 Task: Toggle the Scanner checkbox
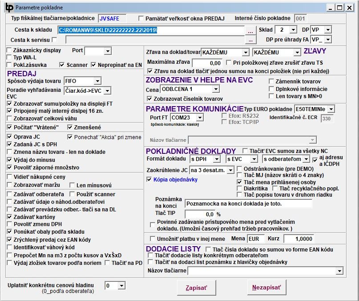(62, 65)
